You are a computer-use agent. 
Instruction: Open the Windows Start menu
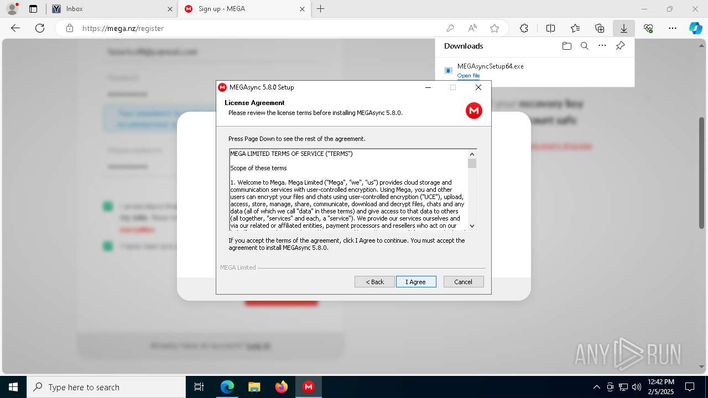(13, 387)
